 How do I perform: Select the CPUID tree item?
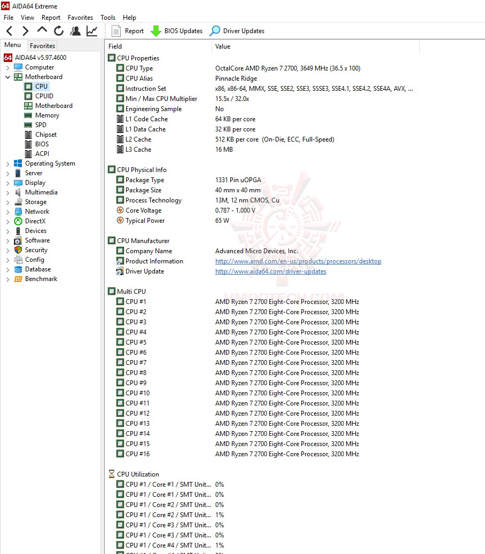[44, 96]
